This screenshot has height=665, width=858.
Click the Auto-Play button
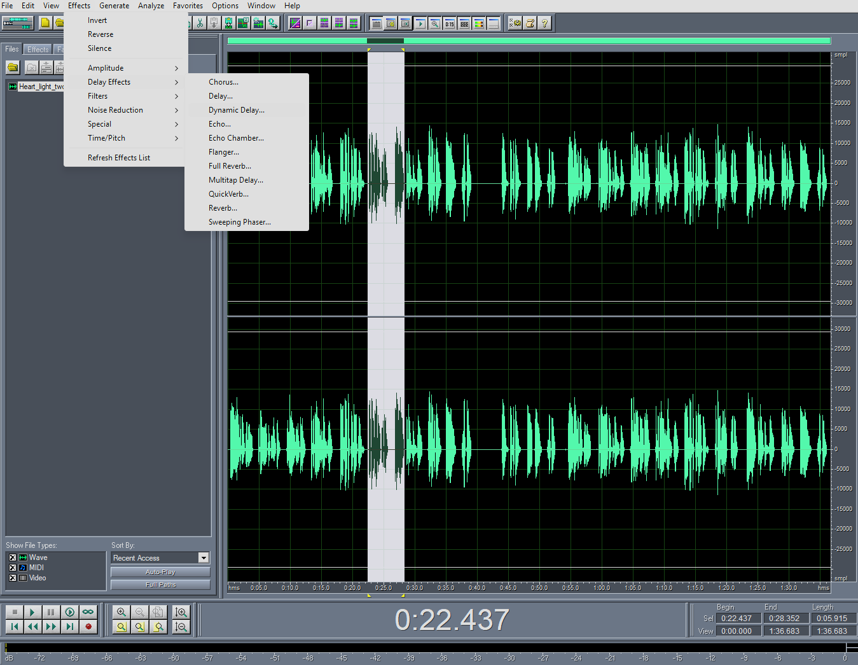click(160, 572)
